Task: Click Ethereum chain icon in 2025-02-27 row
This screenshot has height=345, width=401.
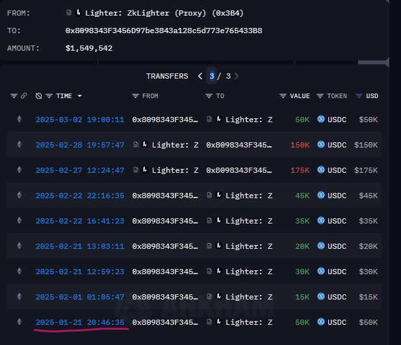Action: click(x=19, y=170)
